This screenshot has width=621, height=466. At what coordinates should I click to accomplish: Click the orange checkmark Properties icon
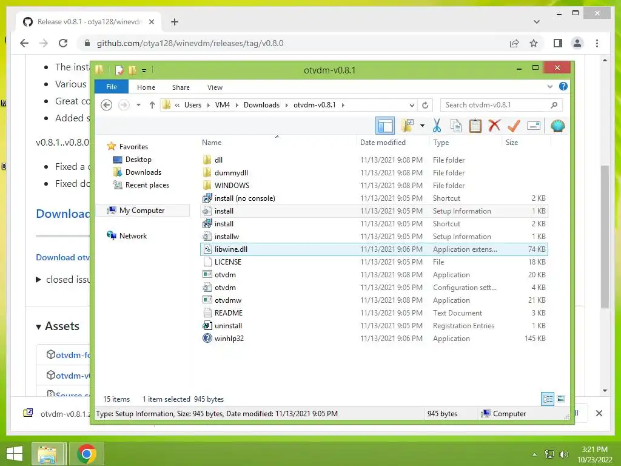point(514,126)
